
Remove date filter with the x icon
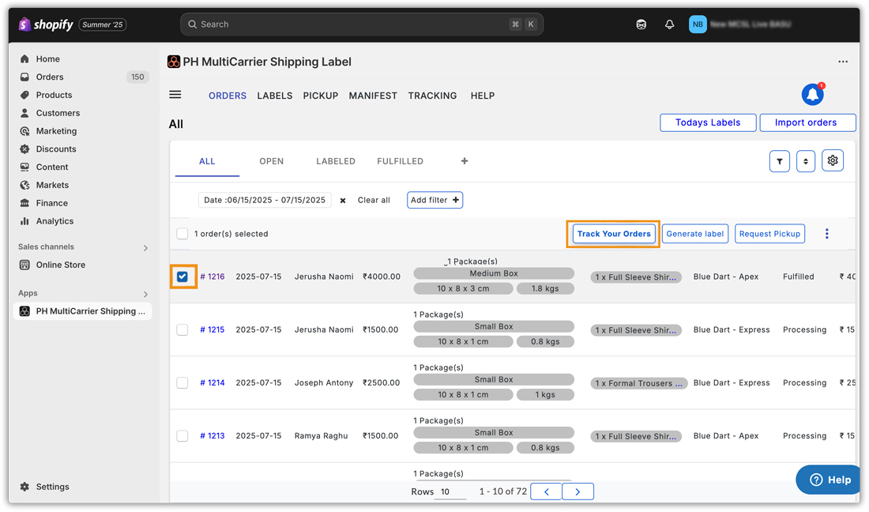click(x=343, y=201)
